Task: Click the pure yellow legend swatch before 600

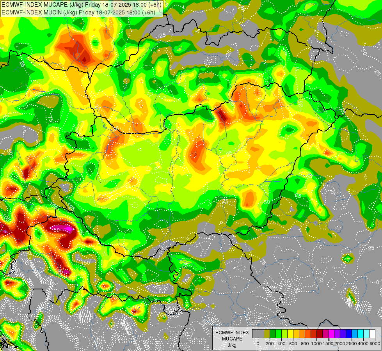Action: click(x=290, y=333)
